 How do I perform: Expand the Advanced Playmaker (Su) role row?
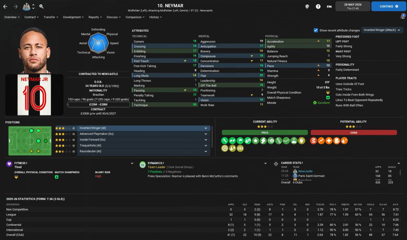click(x=206, y=134)
